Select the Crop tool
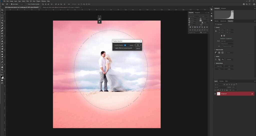 [2, 23]
